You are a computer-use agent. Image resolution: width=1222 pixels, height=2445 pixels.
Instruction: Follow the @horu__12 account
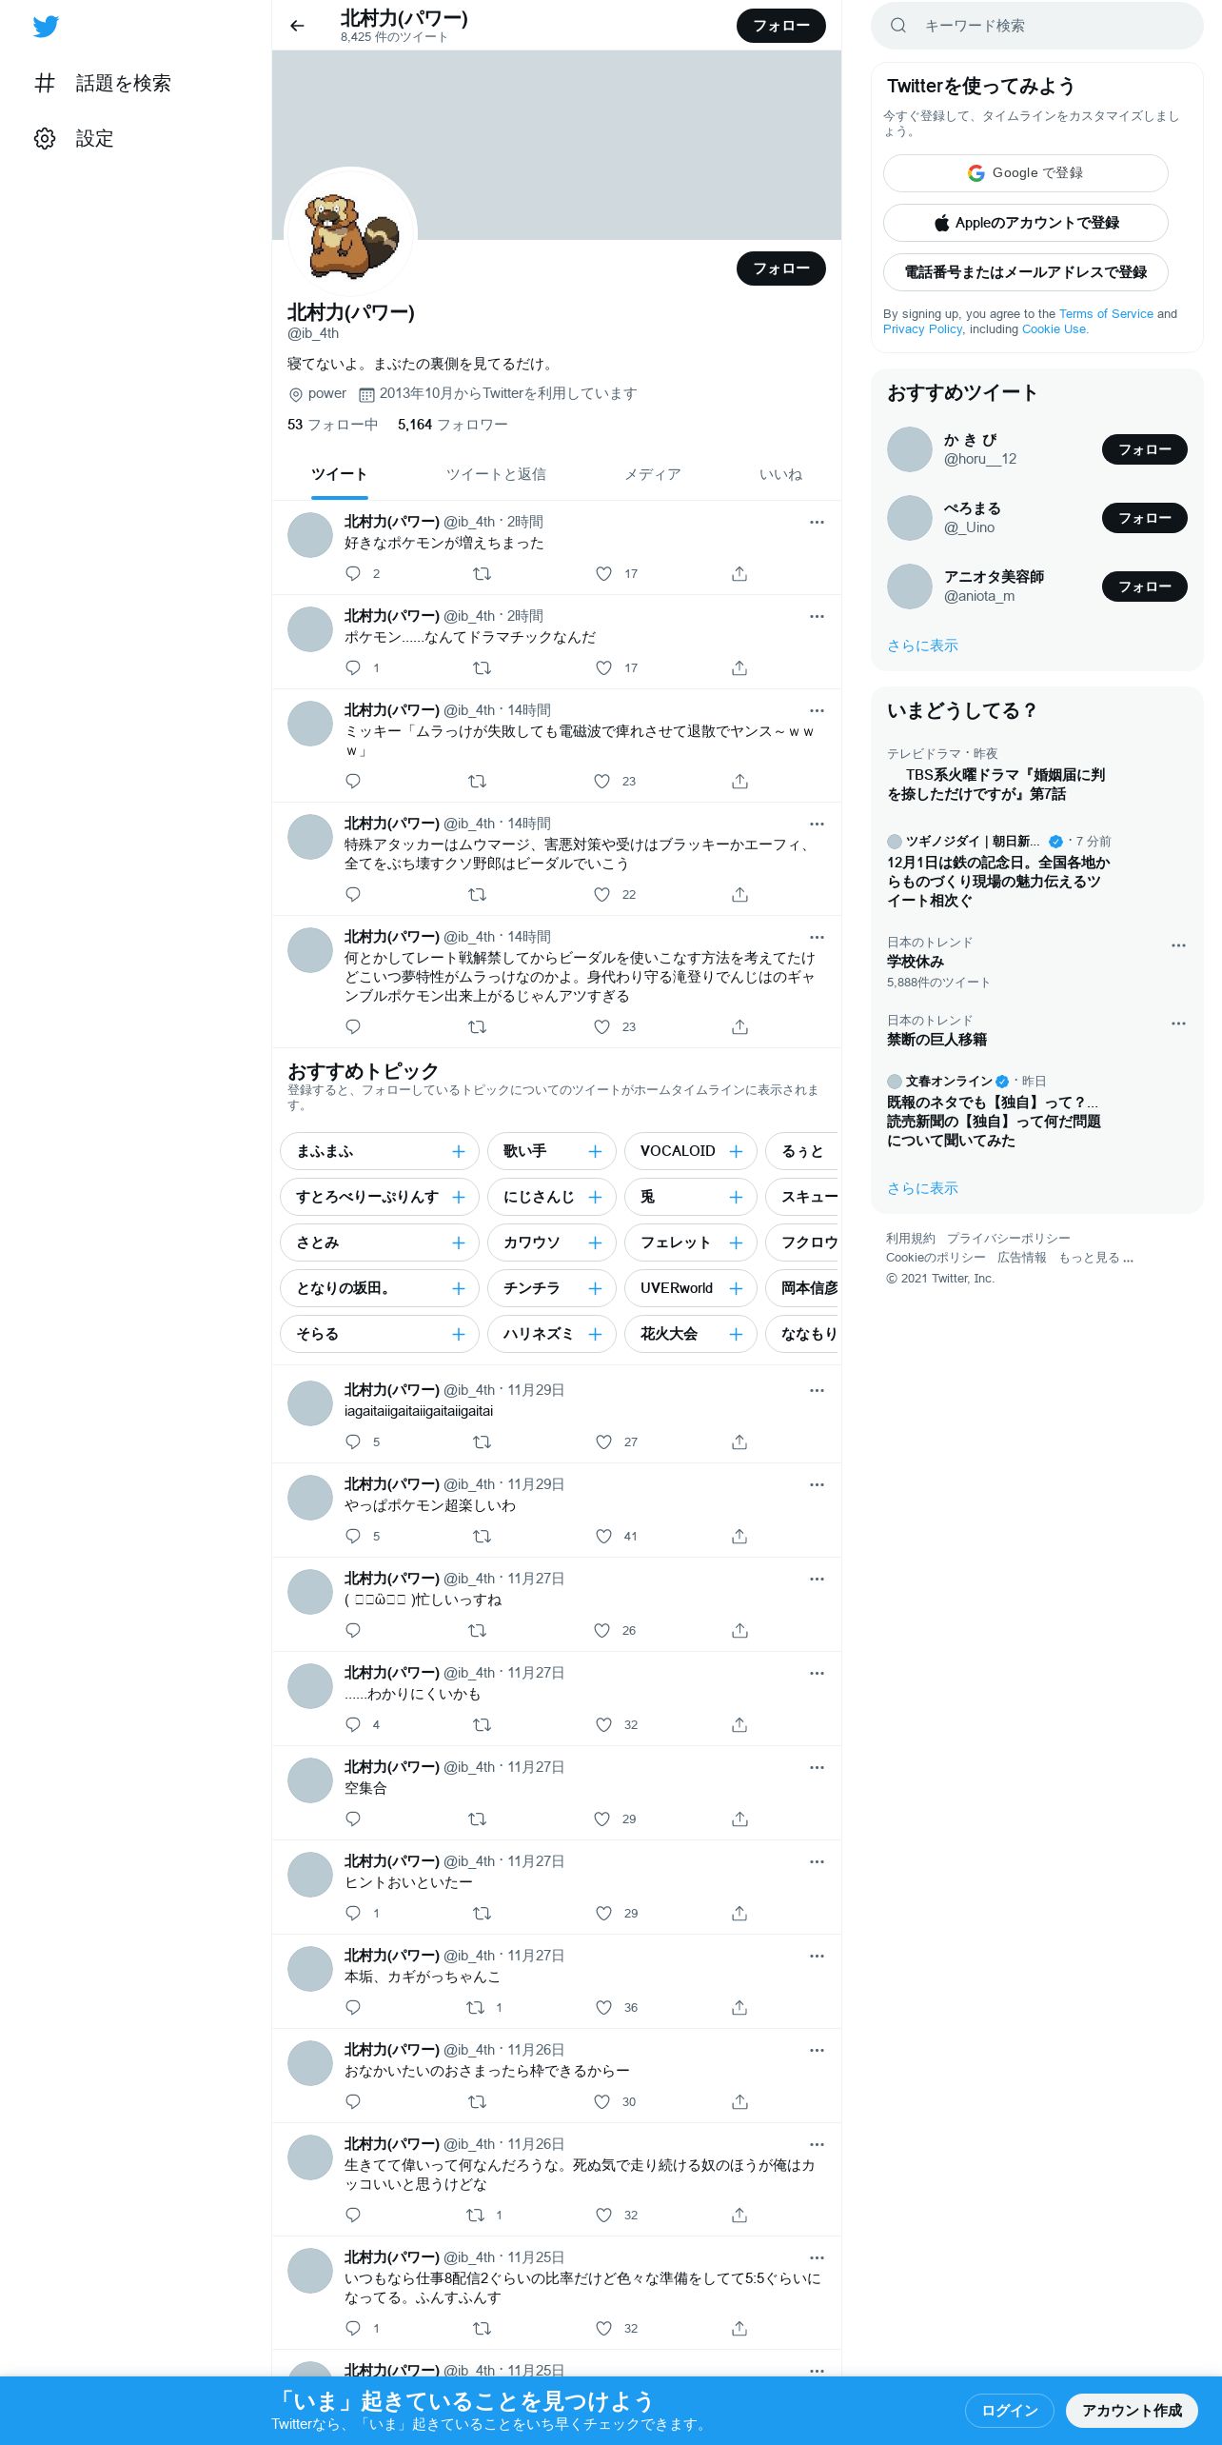click(x=1145, y=449)
